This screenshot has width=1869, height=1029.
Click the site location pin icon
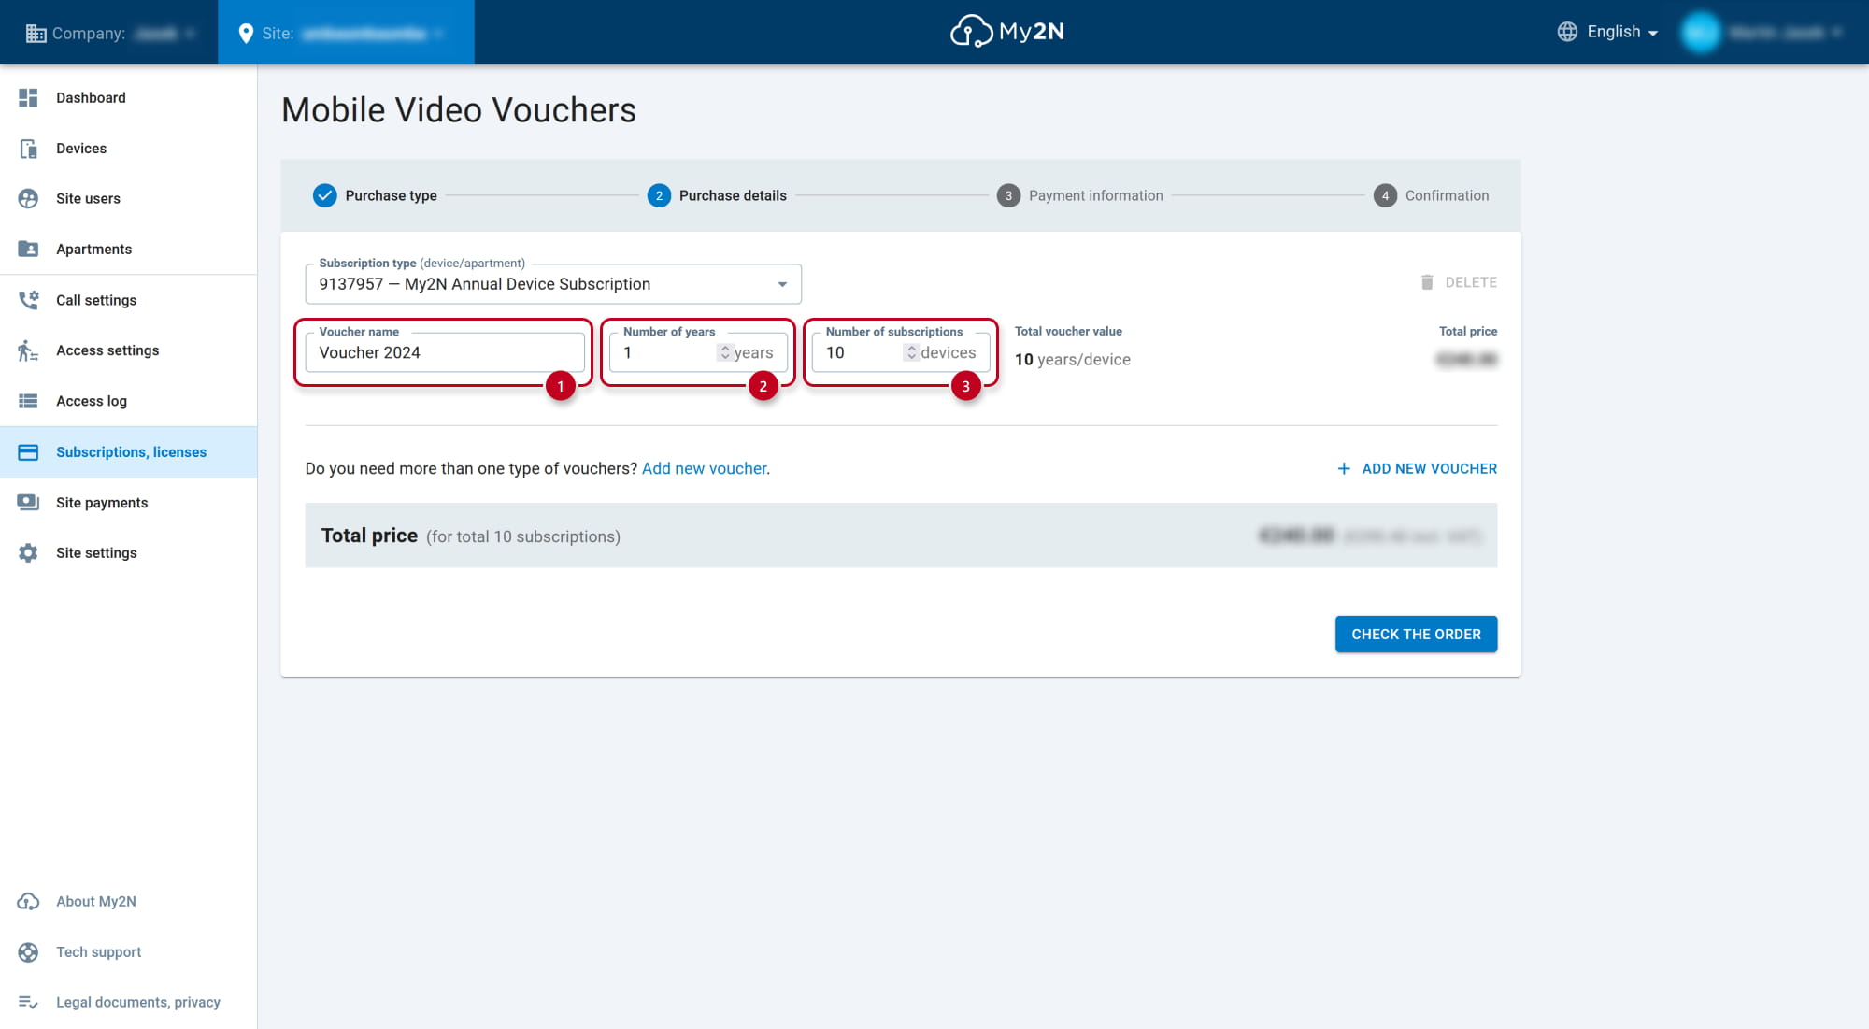pyautogui.click(x=246, y=34)
